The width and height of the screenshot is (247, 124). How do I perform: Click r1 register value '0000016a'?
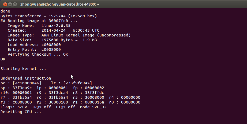click(x=95, y=102)
